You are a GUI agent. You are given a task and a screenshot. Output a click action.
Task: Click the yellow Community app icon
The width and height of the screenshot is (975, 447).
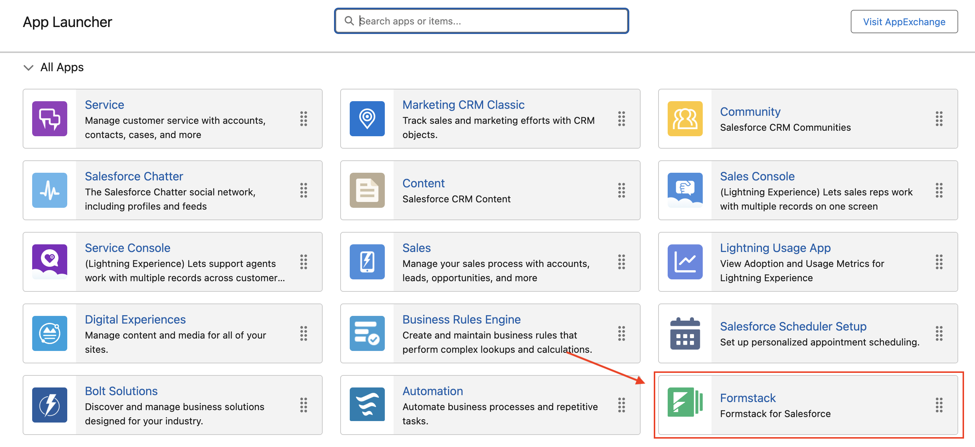coord(685,119)
